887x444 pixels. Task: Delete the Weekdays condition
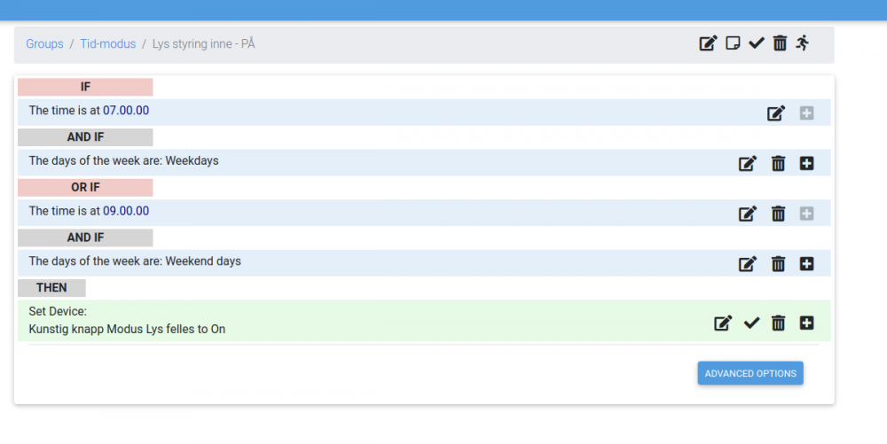pyautogui.click(x=778, y=164)
